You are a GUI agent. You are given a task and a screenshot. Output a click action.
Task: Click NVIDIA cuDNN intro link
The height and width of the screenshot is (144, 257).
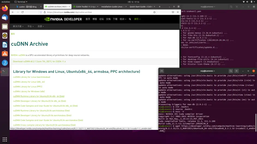(x=18, y=55)
